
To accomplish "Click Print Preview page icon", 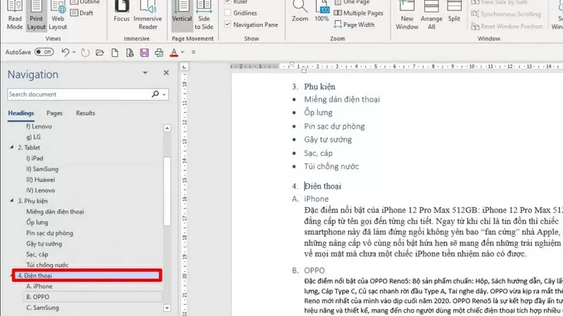I will [x=130, y=53].
